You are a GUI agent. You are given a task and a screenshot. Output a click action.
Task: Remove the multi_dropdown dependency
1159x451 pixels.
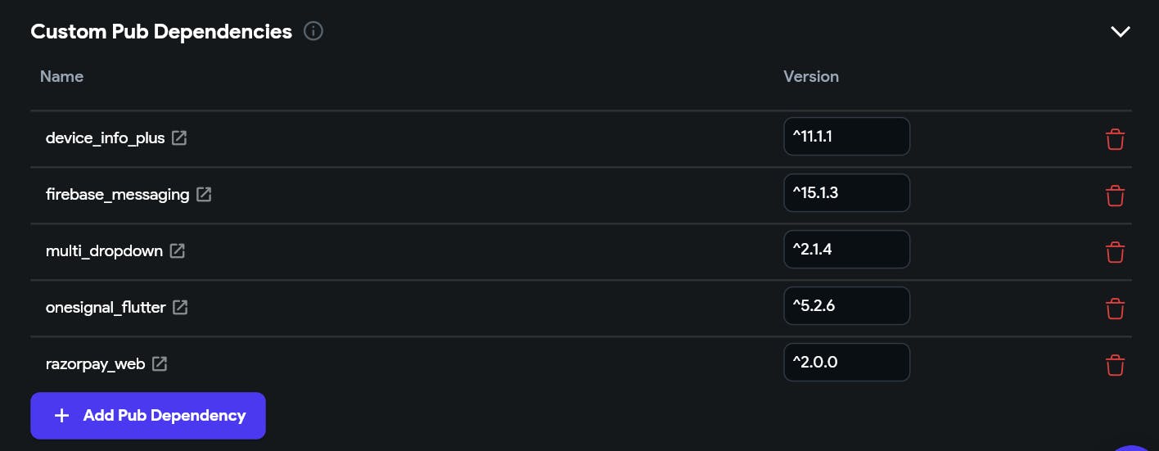[x=1115, y=252]
